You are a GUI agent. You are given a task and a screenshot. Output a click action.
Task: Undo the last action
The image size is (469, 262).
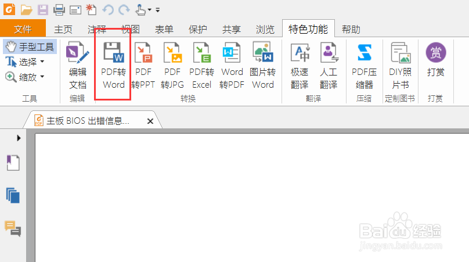(x=108, y=10)
